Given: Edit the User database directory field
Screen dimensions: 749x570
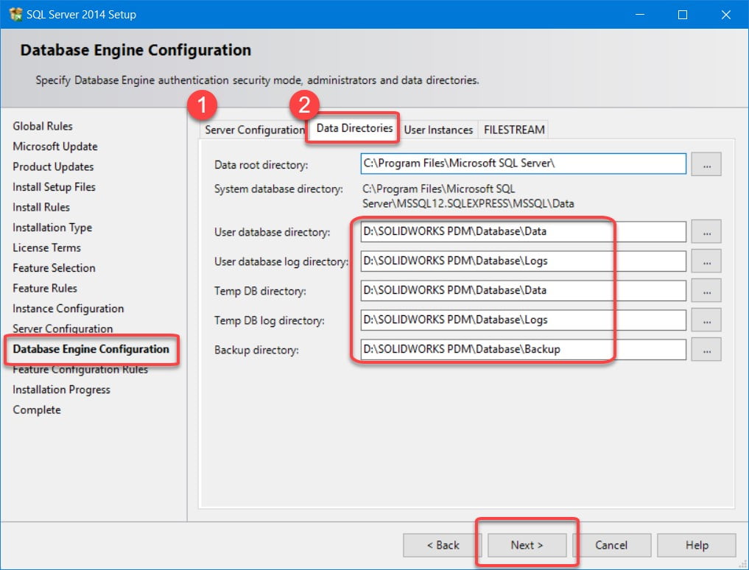Looking at the screenshot, I should [x=523, y=232].
